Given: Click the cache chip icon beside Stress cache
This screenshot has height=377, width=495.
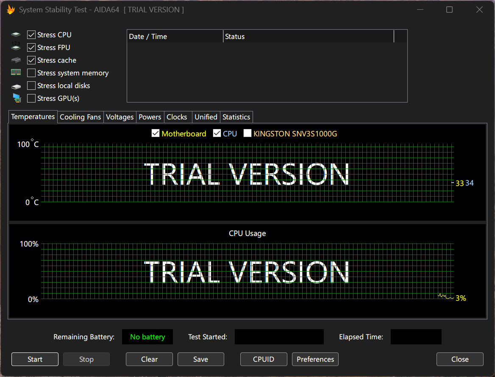Looking at the screenshot, I should [x=16, y=60].
